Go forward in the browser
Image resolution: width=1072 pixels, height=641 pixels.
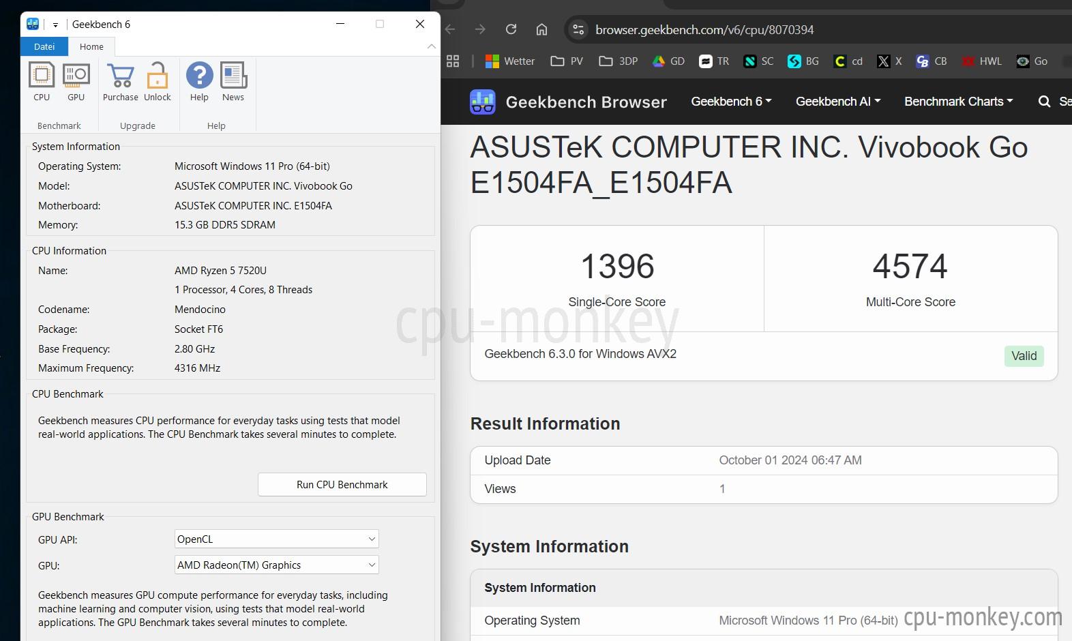point(480,29)
